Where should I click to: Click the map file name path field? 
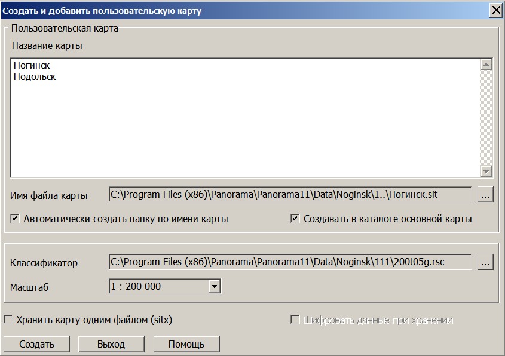click(290, 195)
